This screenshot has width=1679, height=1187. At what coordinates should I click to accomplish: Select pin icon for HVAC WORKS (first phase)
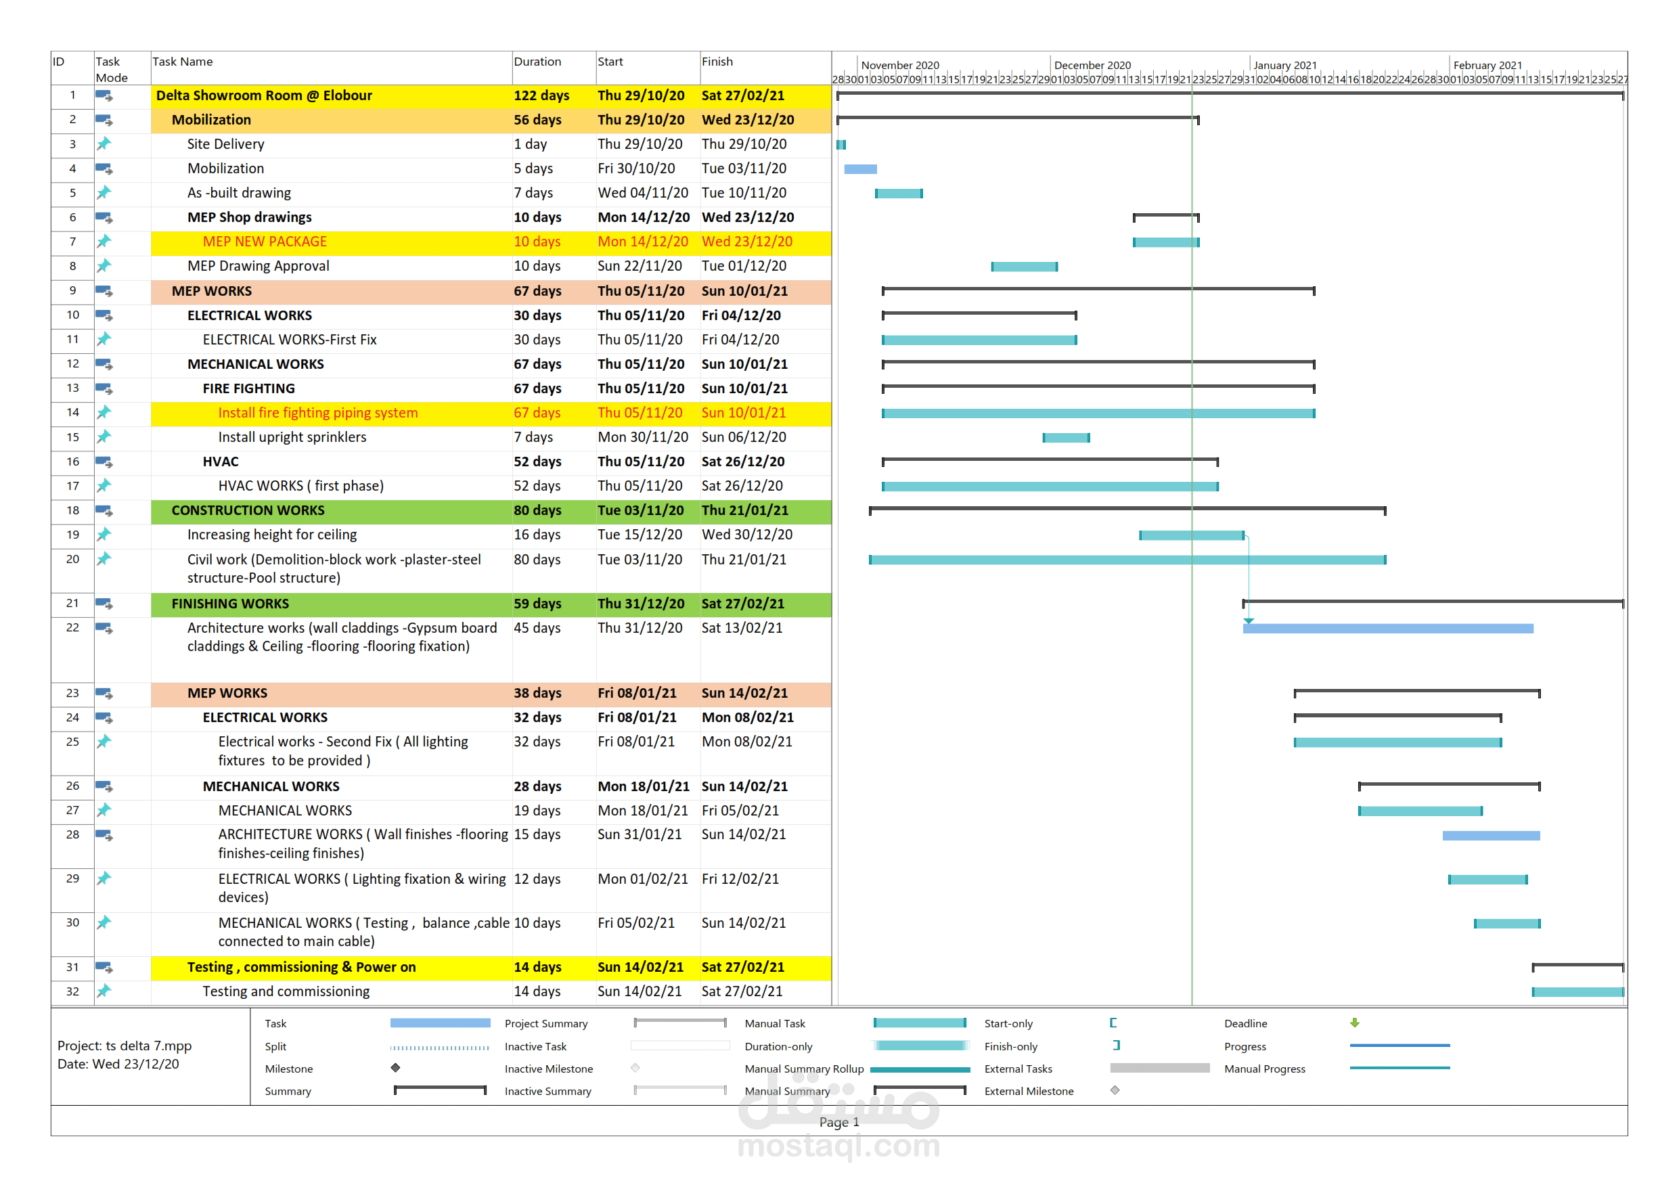coord(104,486)
